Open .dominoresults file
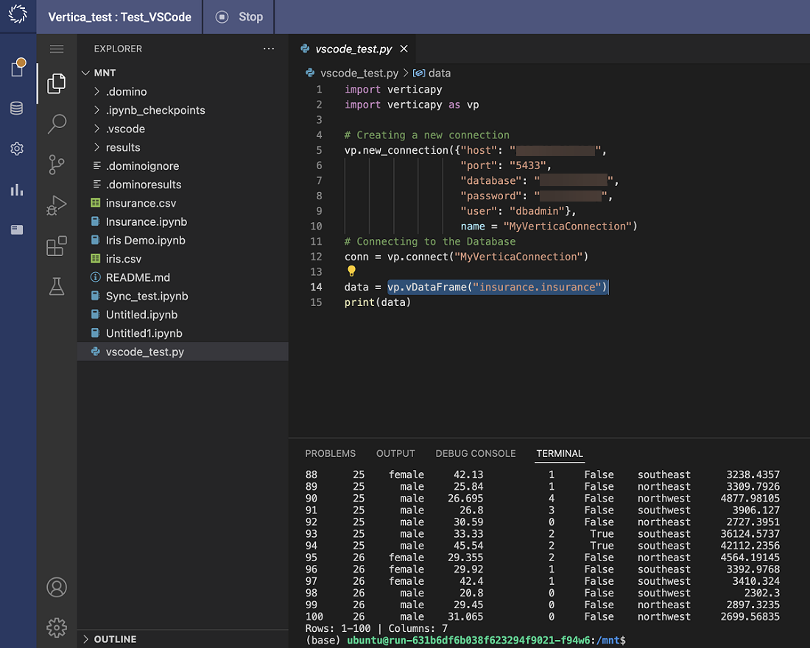Image resolution: width=810 pixels, height=648 pixels. click(144, 184)
